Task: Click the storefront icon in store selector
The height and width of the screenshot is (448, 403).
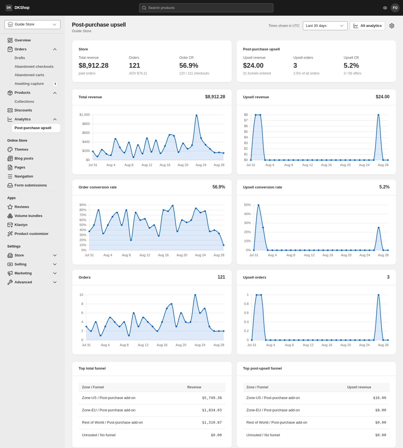Action: coord(10,25)
